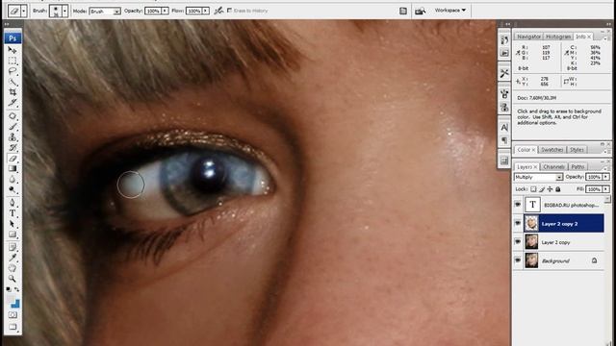Toggle Quick Mask mode
The image size is (616, 346).
pyautogui.click(x=13, y=315)
